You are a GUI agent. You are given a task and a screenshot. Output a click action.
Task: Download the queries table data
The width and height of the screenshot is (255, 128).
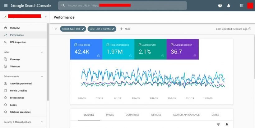click(227, 125)
